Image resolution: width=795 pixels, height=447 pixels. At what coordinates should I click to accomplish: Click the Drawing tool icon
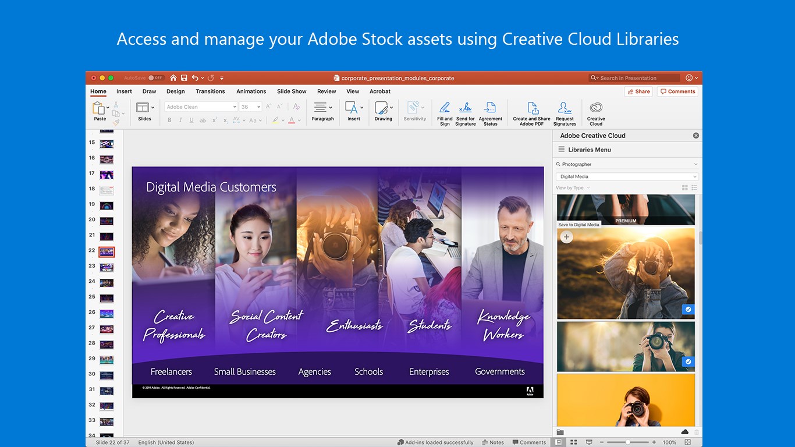point(381,108)
